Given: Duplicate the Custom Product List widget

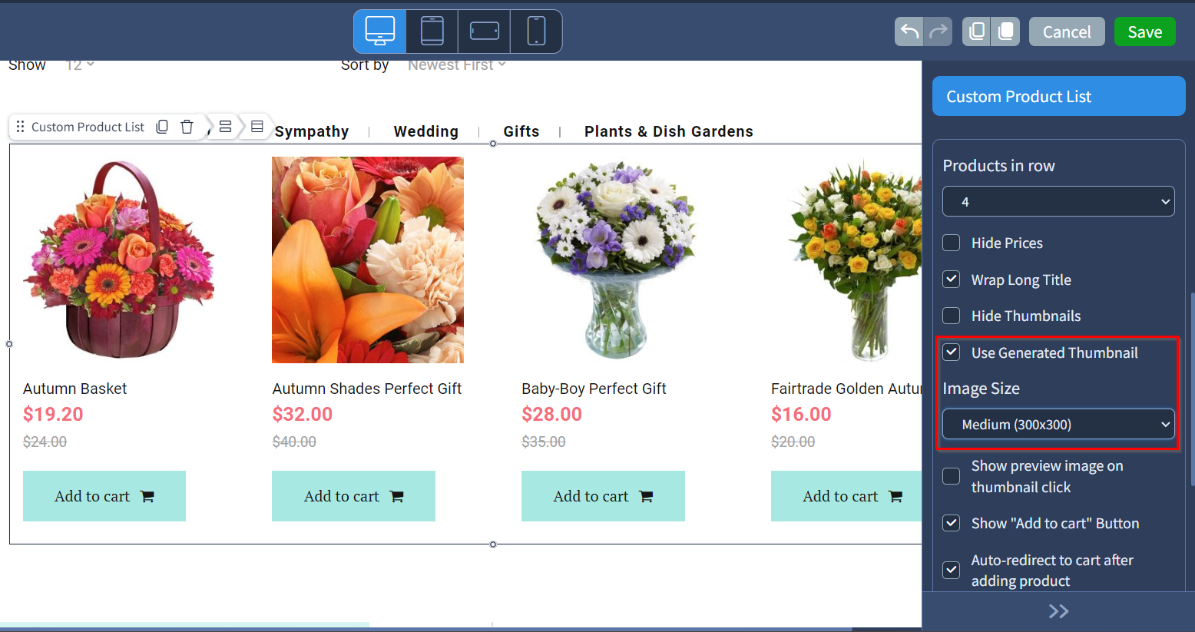Looking at the screenshot, I should (162, 127).
